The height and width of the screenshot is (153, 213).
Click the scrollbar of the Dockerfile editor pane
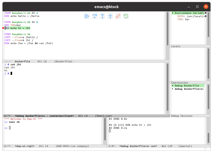[x=167, y=35]
